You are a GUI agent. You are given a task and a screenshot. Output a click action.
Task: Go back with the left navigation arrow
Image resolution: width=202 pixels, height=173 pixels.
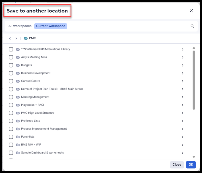click(10, 38)
